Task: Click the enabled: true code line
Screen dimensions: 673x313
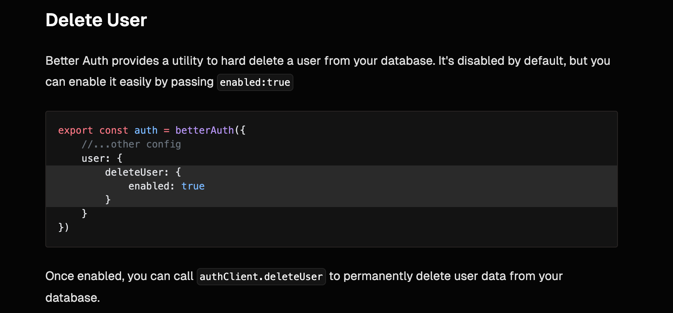Action: pos(166,186)
